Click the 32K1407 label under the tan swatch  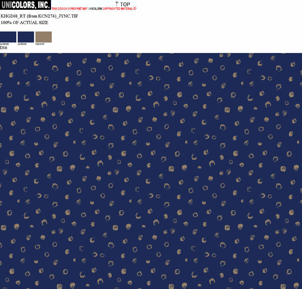point(40,44)
